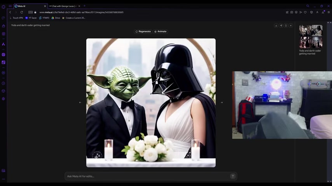Viewport: 332px width, 186px height.
Task: Click the address bar URL
Action: click(x=81, y=12)
